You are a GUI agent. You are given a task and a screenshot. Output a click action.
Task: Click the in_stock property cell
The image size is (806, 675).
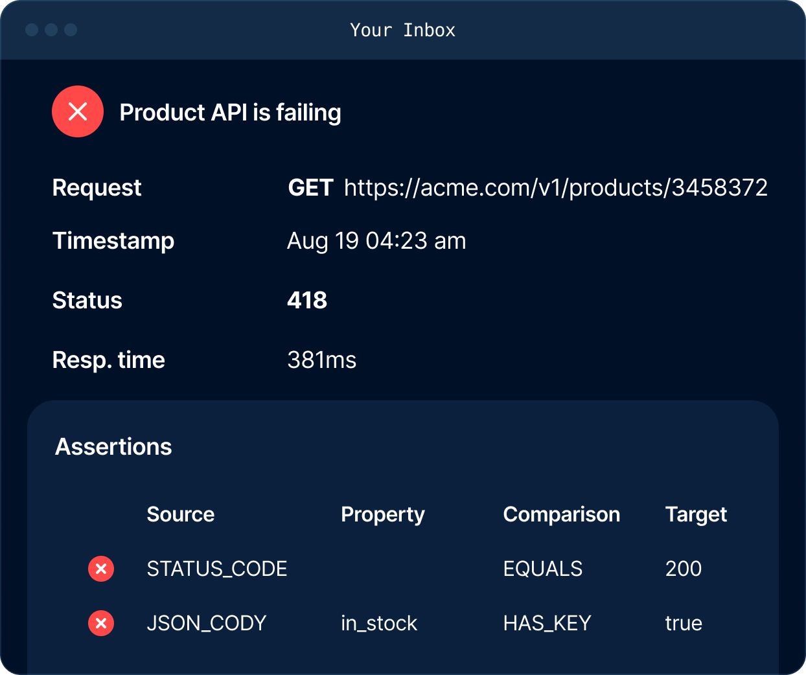tap(379, 623)
